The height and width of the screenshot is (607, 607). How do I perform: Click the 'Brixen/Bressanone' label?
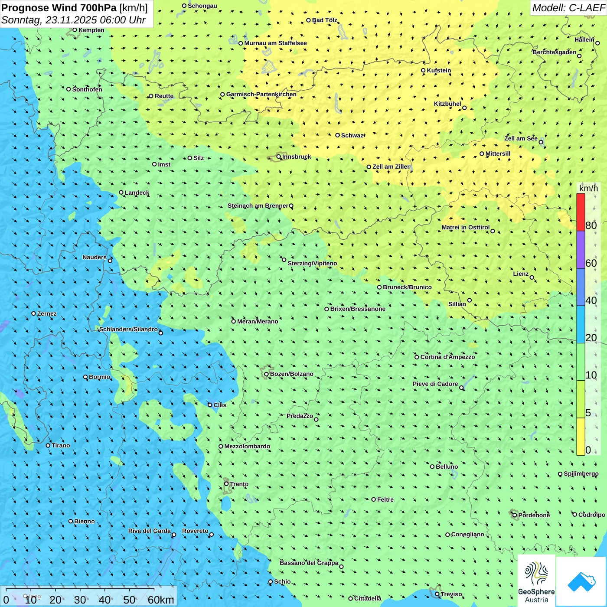358,309
